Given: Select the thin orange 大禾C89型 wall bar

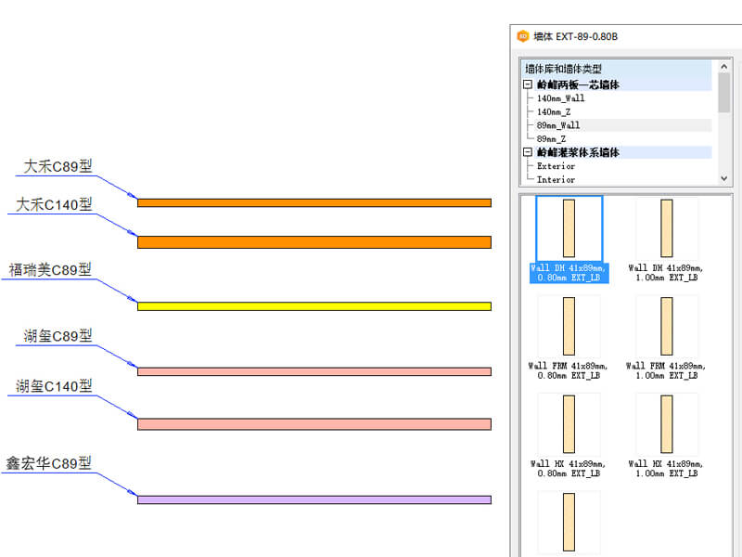Looking at the screenshot, I should (314, 202).
